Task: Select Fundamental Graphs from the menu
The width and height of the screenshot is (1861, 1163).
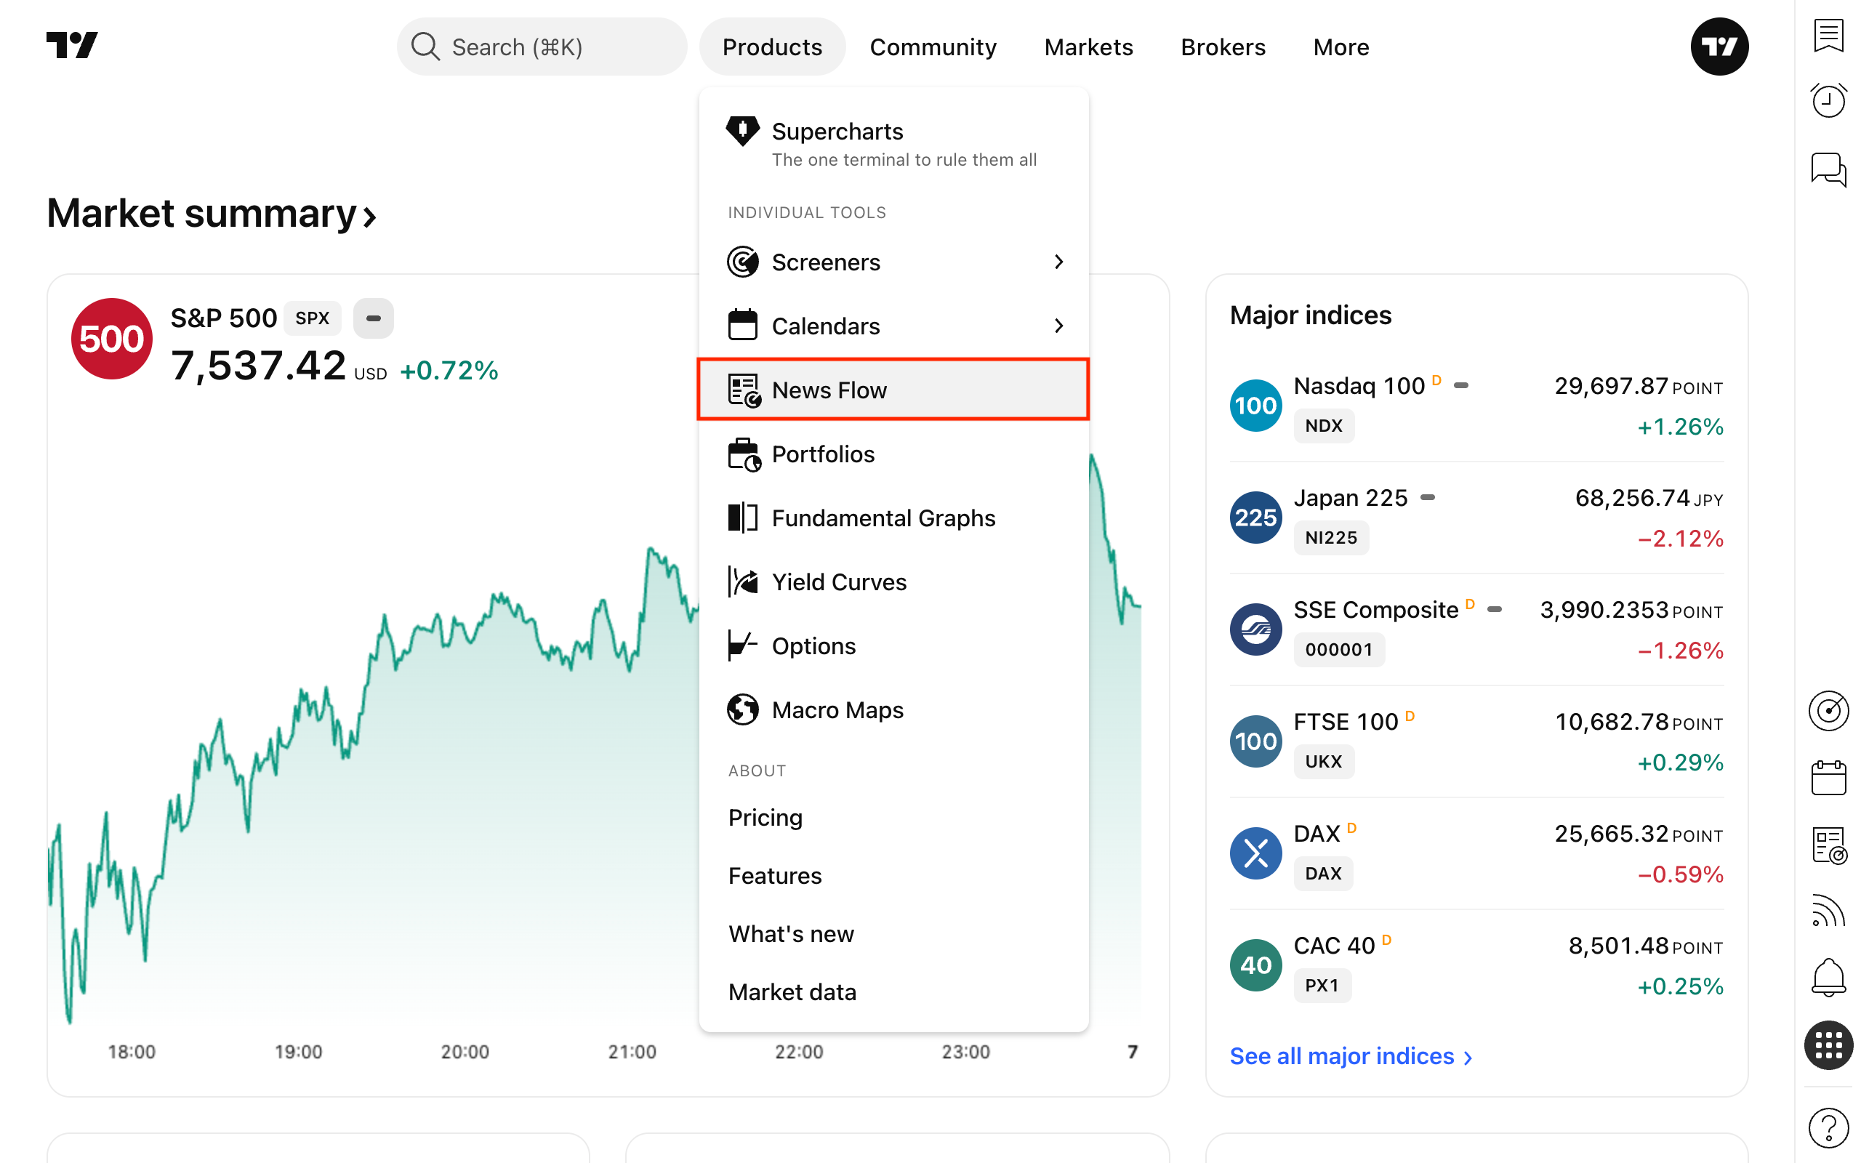Action: pos(893,518)
